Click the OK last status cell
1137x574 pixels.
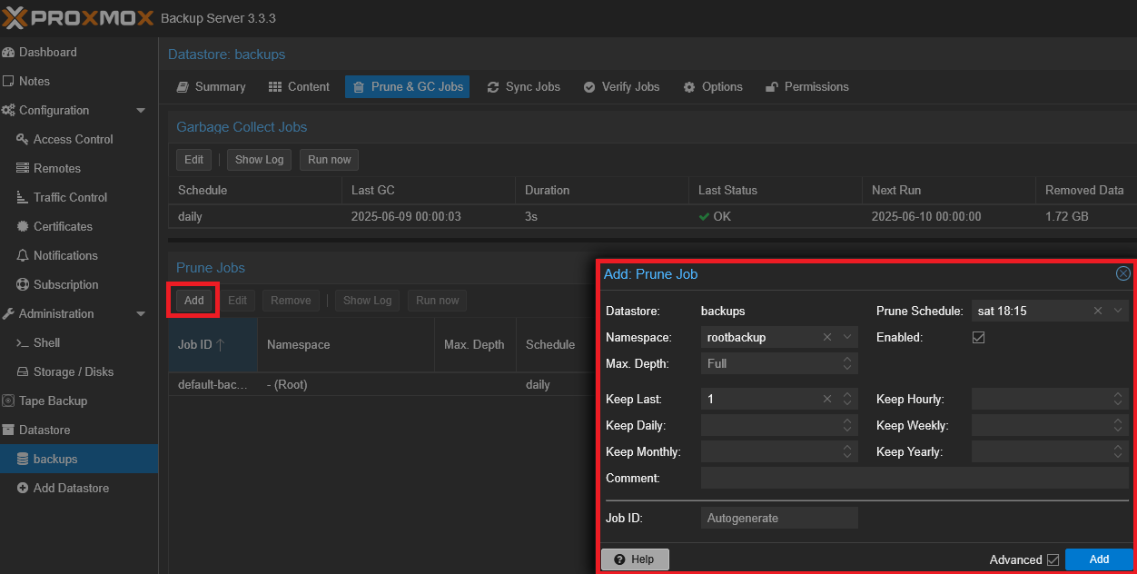pos(775,217)
